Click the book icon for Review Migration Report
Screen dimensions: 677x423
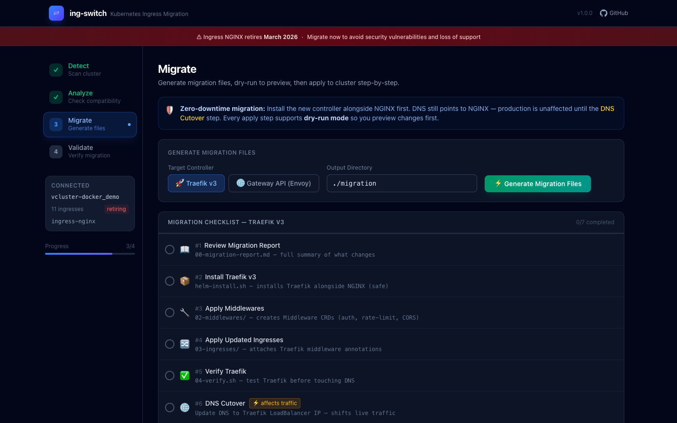pyautogui.click(x=185, y=250)
